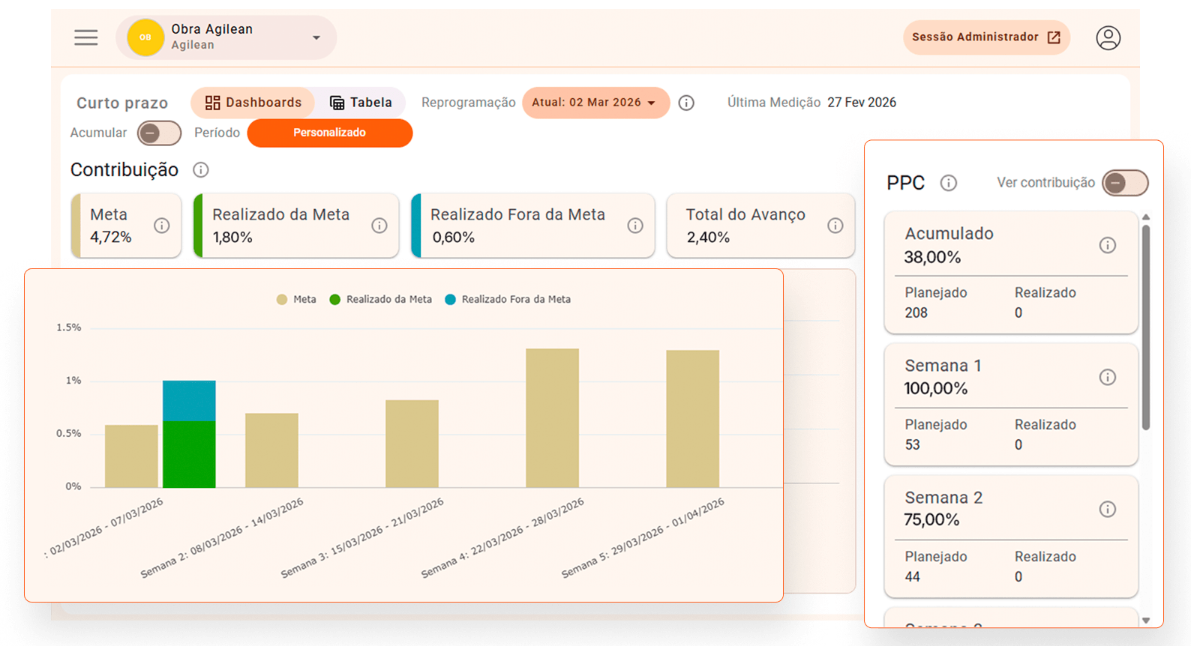Show info for the Acumulado PPC card

pos(1108,245)
